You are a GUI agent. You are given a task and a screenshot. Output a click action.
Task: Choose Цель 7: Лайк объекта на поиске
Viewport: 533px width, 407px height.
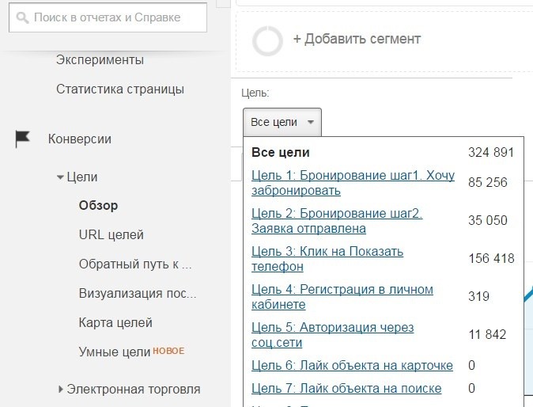(x=346, y=388)
